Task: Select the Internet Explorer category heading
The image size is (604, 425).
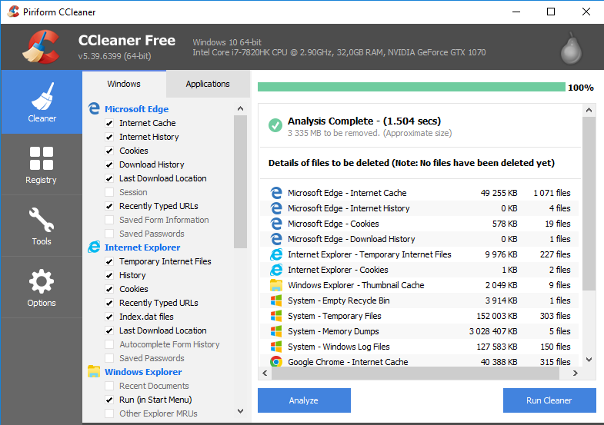Action: [142, 247]
